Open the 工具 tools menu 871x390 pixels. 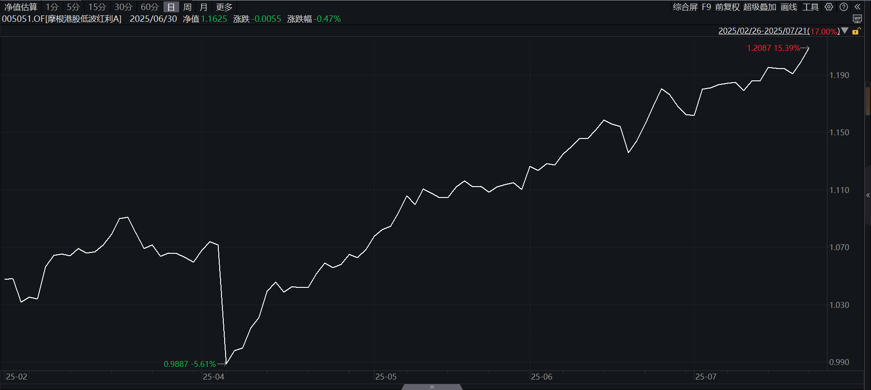[x=811, y=7]
